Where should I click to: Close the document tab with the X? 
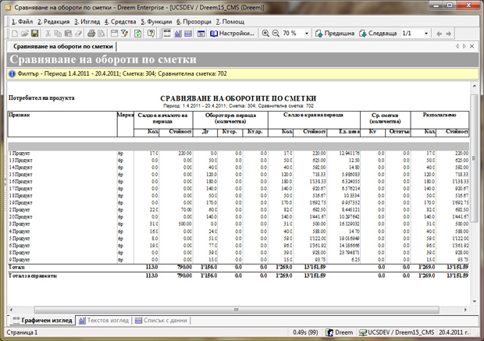[x=472, y=46]
